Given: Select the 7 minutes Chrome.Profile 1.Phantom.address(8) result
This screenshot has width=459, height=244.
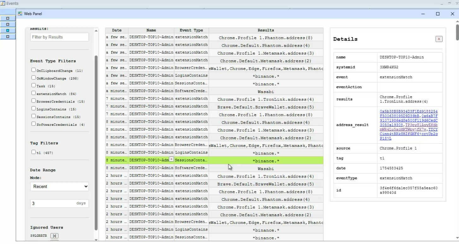Looking at the screenshot, I should point(266,115).
